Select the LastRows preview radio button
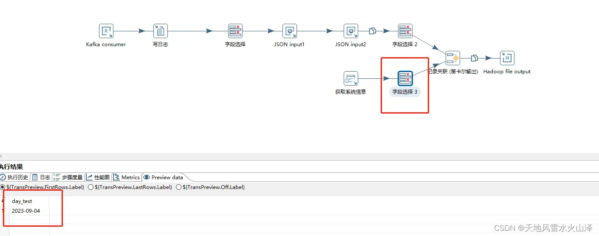This screenshot has height=236, width=599. point(90,187)
